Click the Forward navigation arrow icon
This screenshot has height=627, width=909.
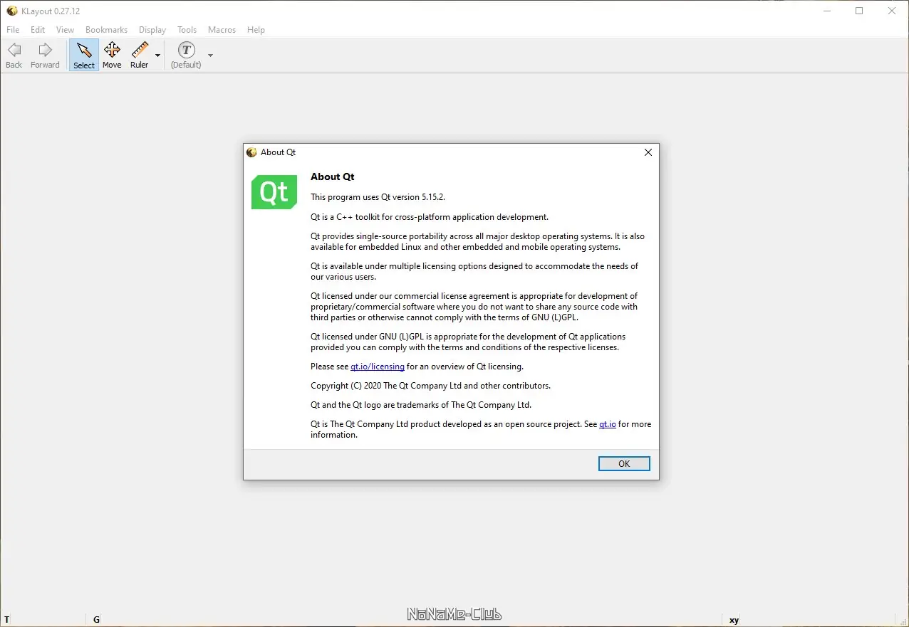click(45, 50)
